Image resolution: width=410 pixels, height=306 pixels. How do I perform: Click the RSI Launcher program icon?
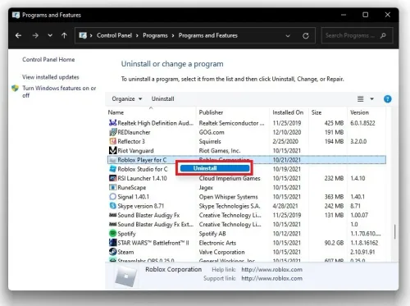point(112,178)
